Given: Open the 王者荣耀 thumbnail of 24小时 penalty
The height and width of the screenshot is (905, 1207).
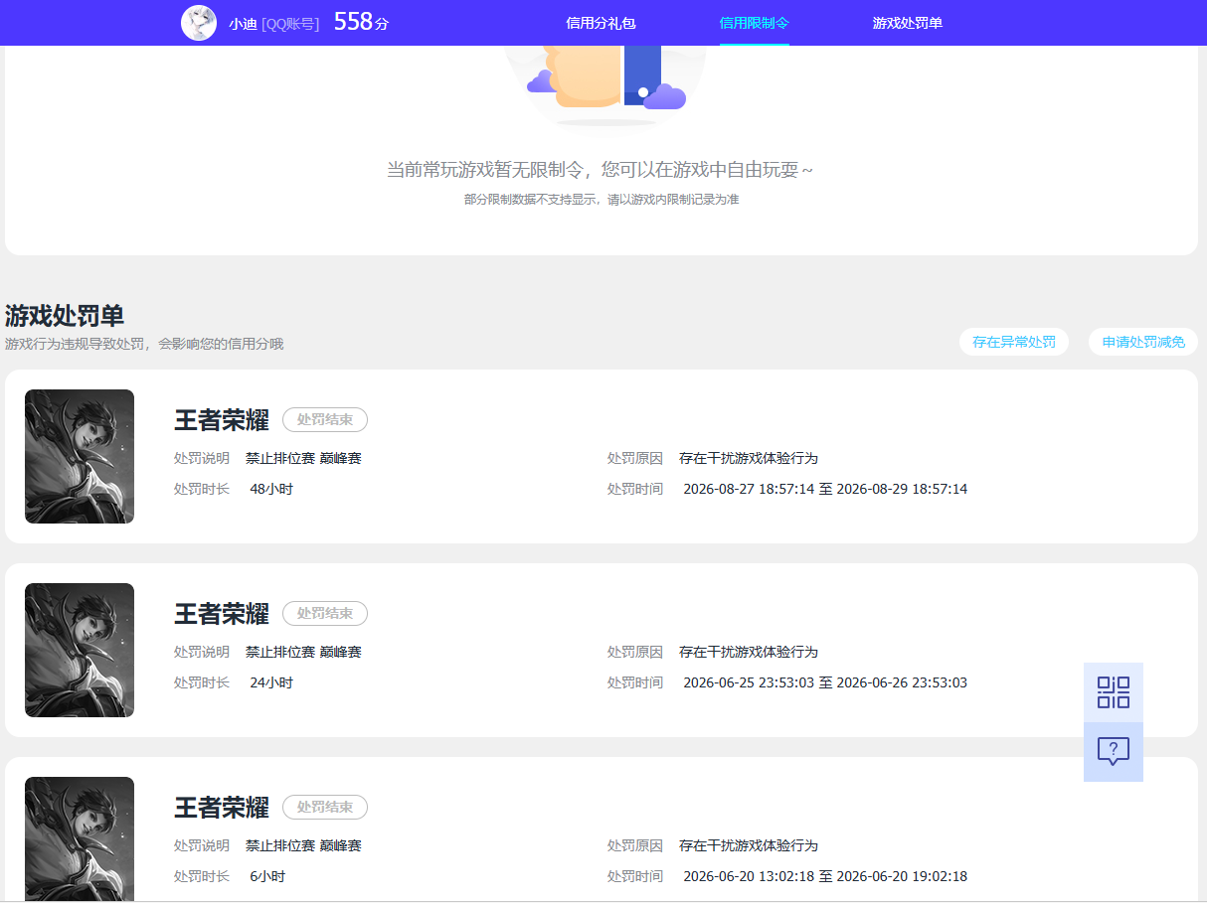Looking at the screenshot, I should click(x=80, y=650).
